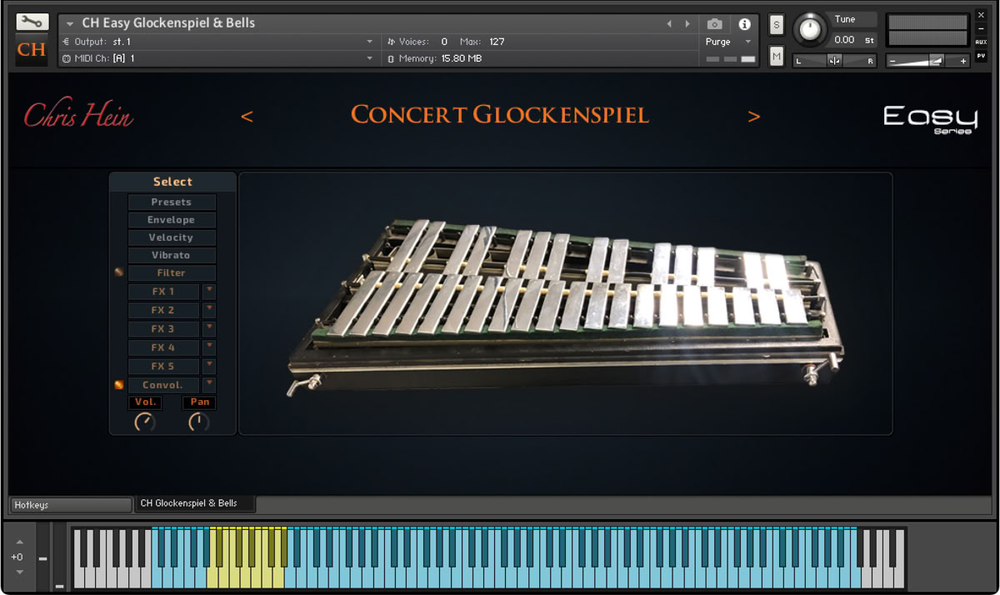Viewport: 1000px width, 595px height.
Task: Toggle the Solo S button
Action: pos(777,25)
